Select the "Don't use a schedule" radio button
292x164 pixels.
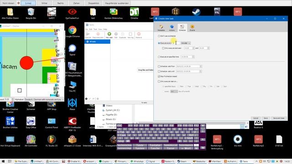[x=159, y=36]
